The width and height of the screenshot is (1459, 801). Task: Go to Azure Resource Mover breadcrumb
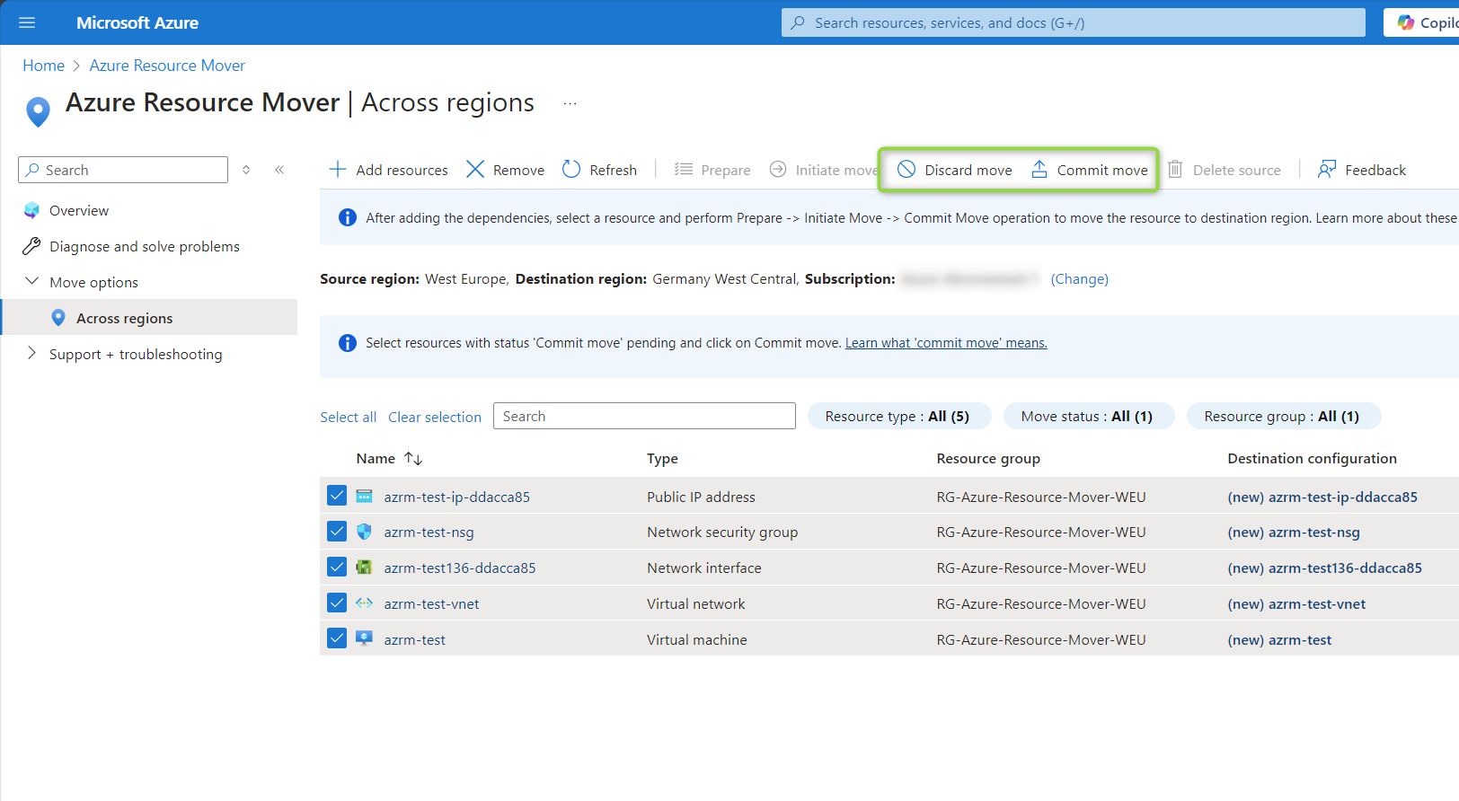pyautogui.click(x=167, y=66)
